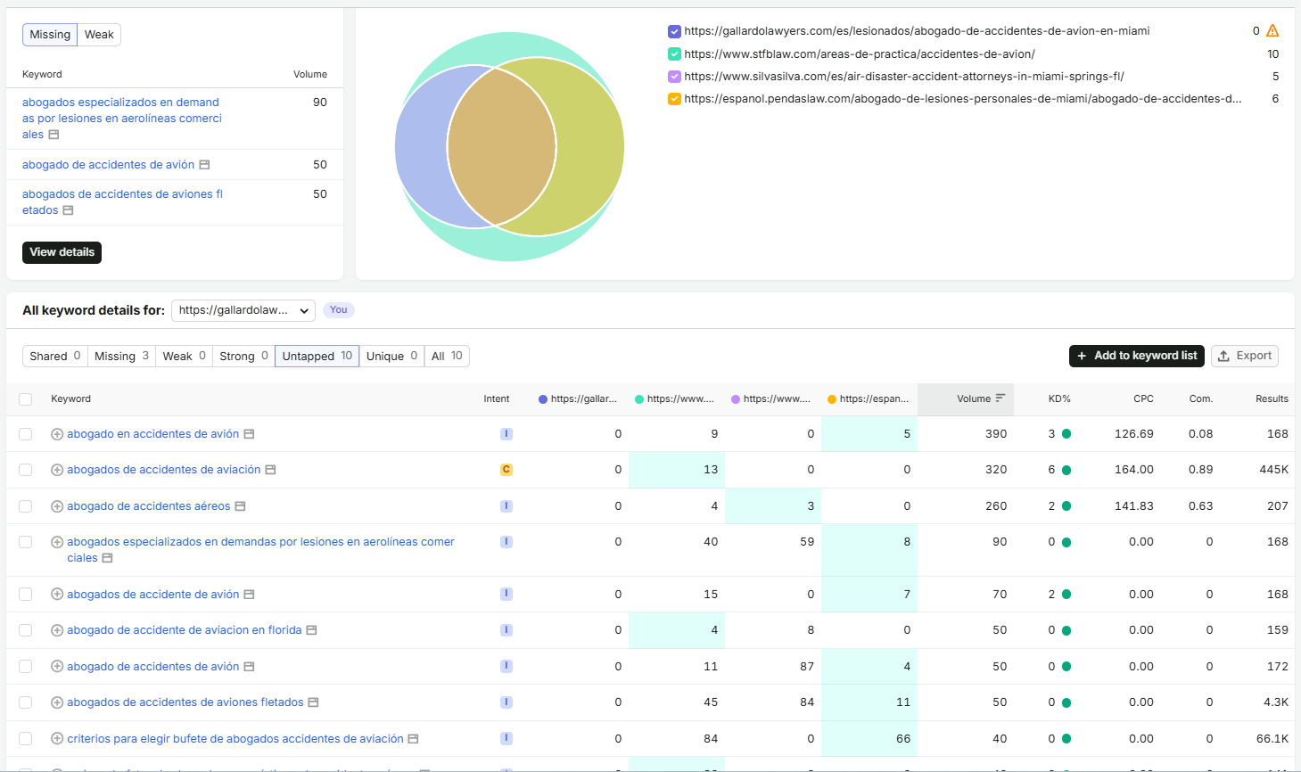The height and width of the screenshot is (772, 1301).
Task: Check the row 'abogado de accidentes aéreos'
Action: coord(26,506)
